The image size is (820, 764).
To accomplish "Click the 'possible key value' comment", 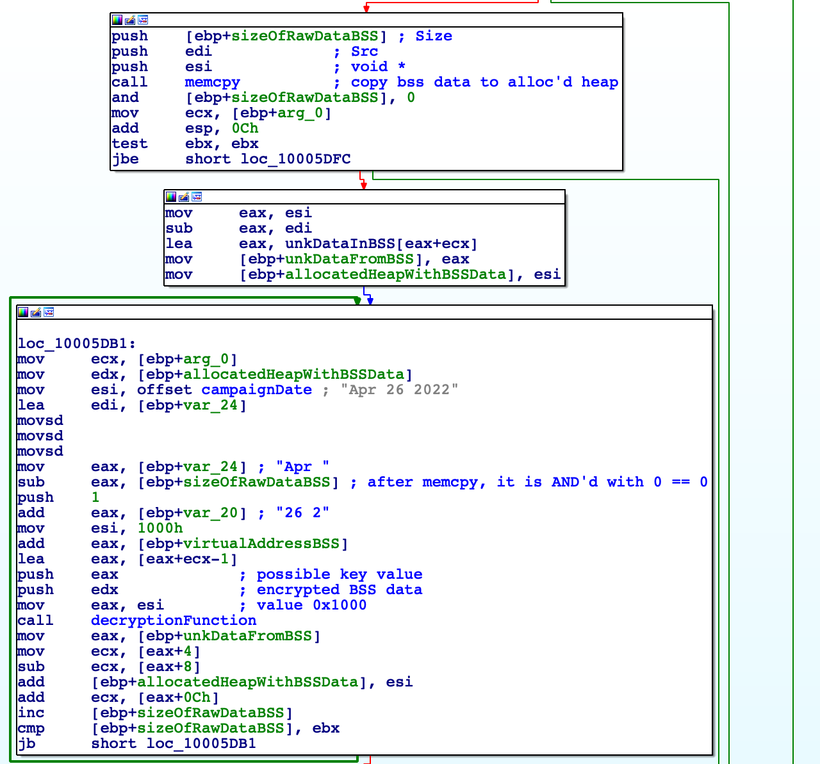I will click(339, 574).
